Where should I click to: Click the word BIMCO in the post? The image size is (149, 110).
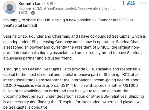[x=104, y=47]
